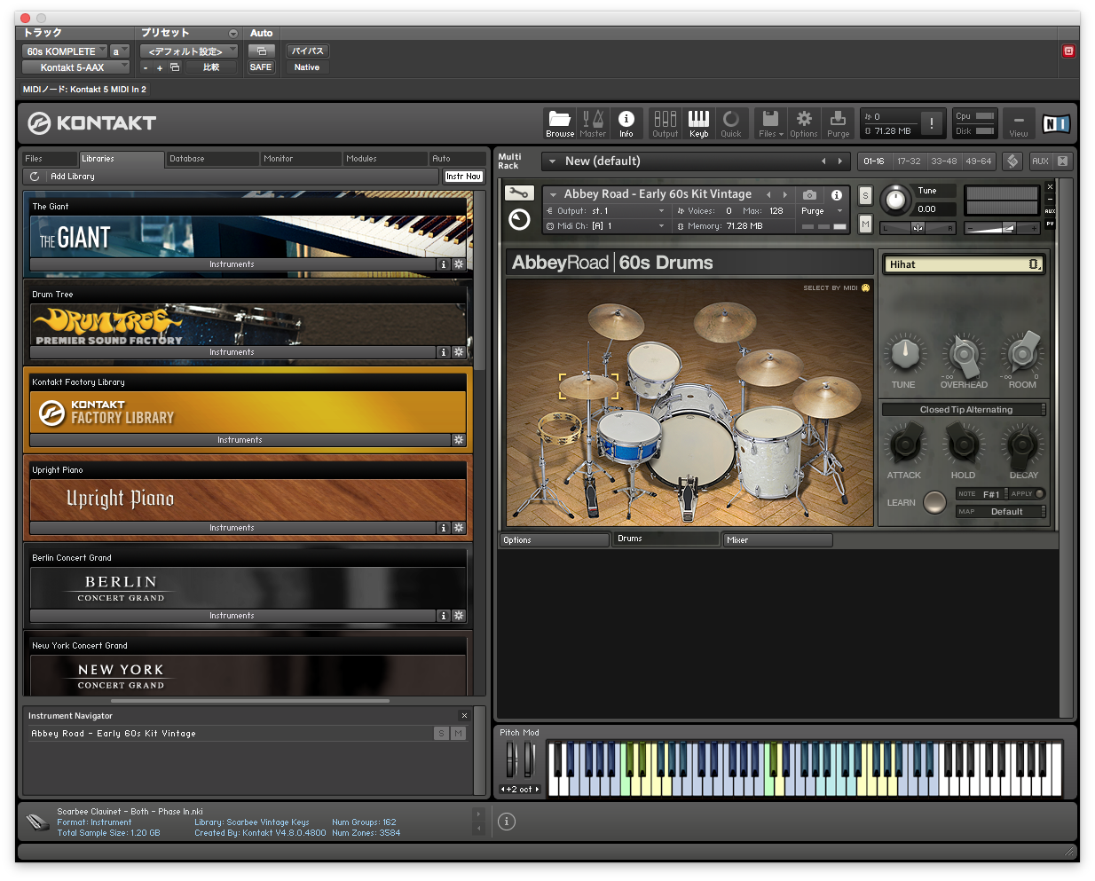Viewport: 1095px width, 881px height.
Task: Adjust the instrument volume slider
Action: [x=1002, y=228]
